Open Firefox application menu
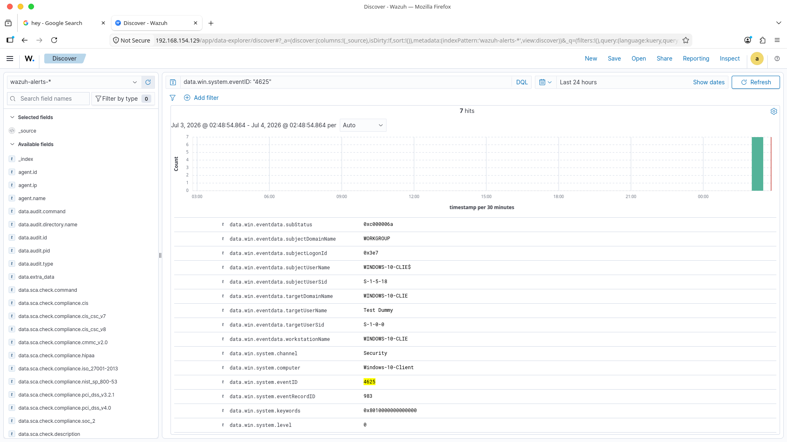Screen dimensions: 787x442 (777, 40)
